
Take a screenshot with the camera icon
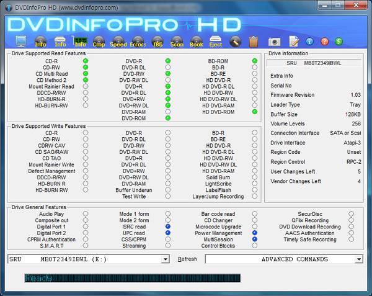[x=274, y=42]
